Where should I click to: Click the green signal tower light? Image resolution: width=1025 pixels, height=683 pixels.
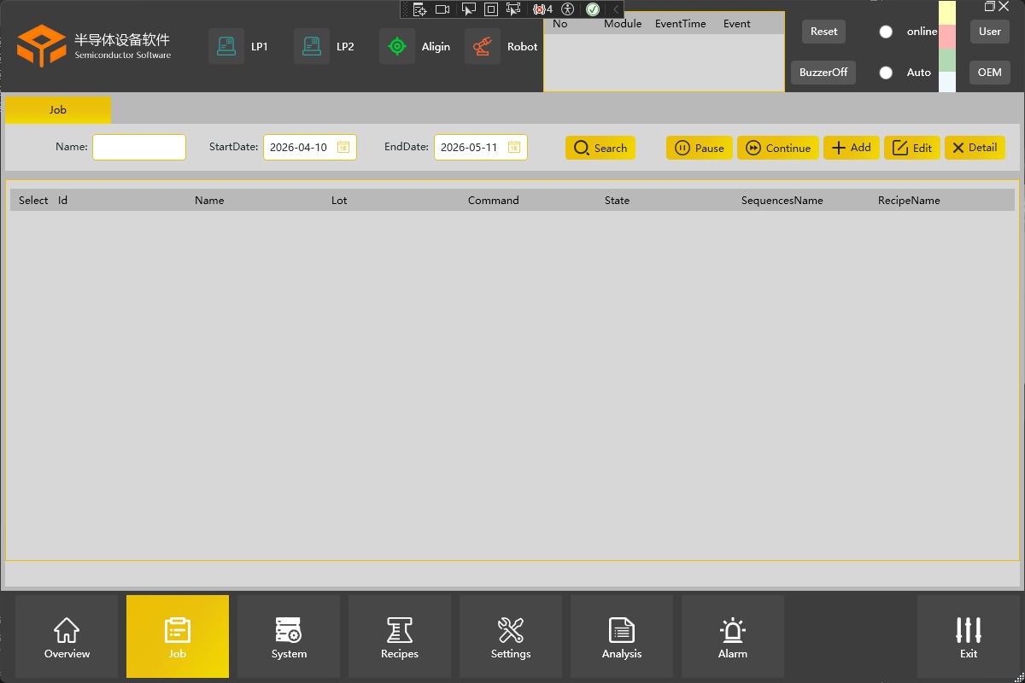[947, 61]
